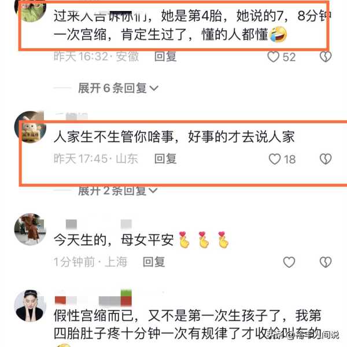Expand the 2 replies under Shandong comment
347x347 pixels.
click(118, 191)
